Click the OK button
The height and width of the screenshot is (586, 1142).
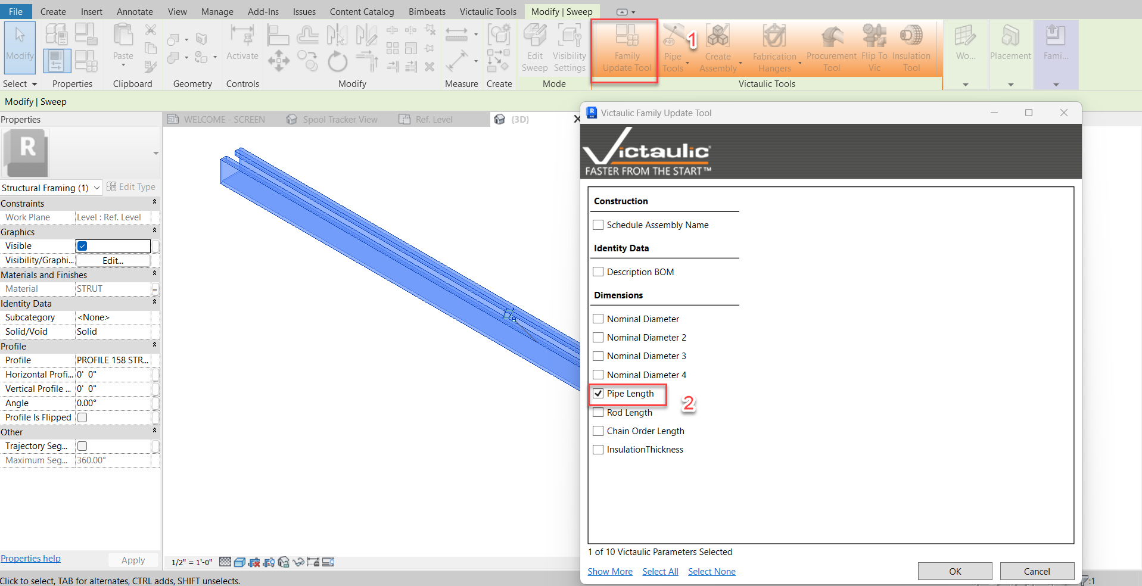click(x=954, y=571)
